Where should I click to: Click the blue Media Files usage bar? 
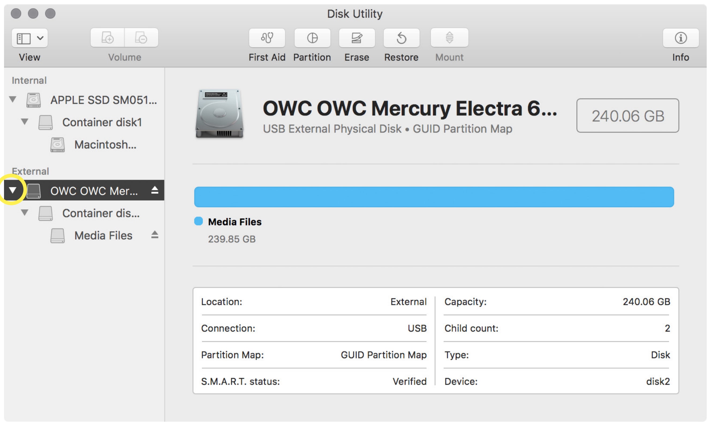pos(434,197)
